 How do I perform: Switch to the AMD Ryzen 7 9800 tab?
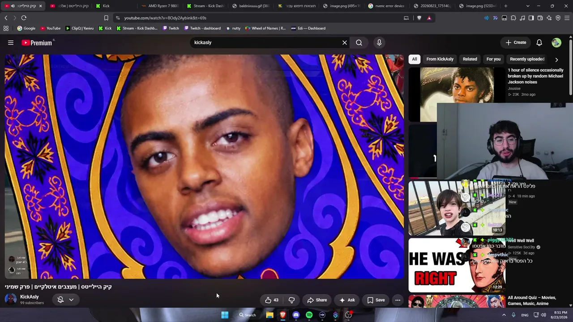coord(160,6)
